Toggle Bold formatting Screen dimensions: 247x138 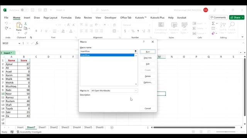tap(36, 31)
